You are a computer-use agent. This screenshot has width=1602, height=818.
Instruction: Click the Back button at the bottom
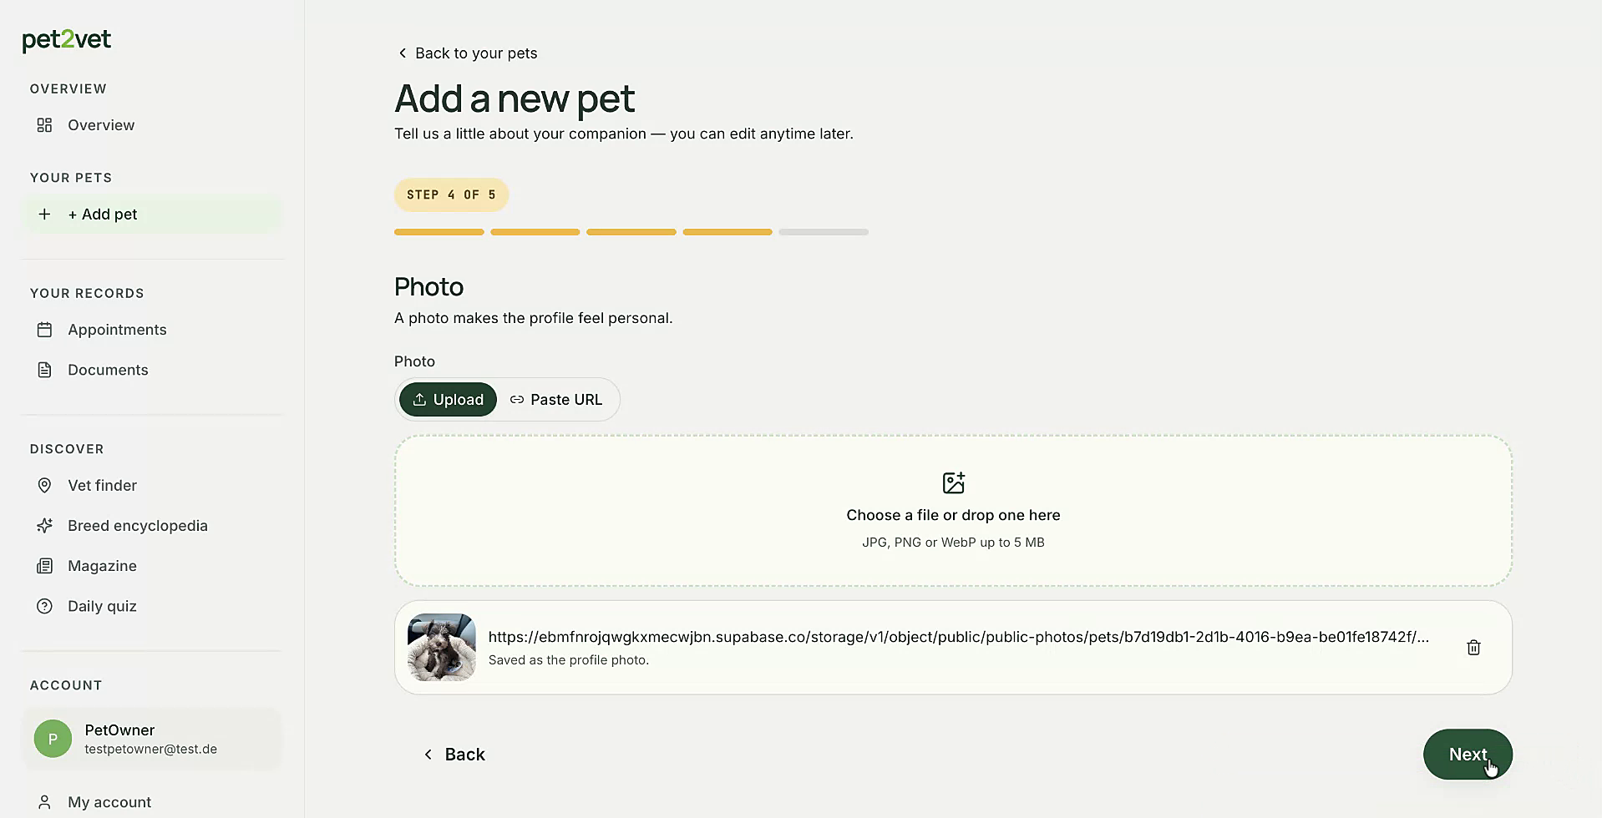[x=454, y=755]
